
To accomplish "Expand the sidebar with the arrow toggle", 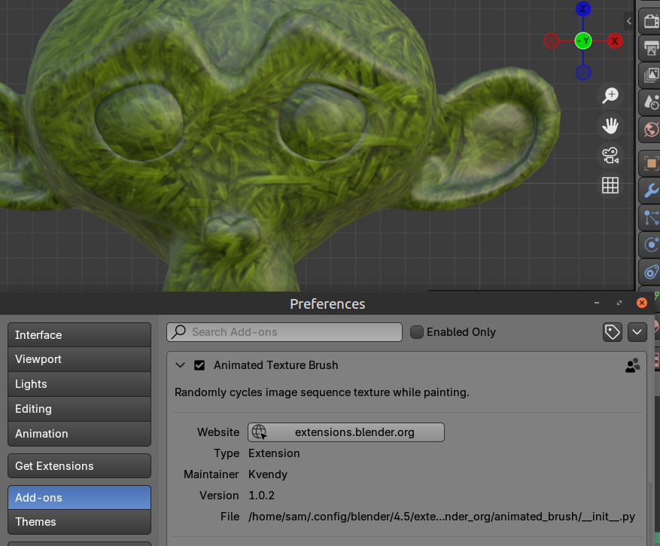I will 628,21.
